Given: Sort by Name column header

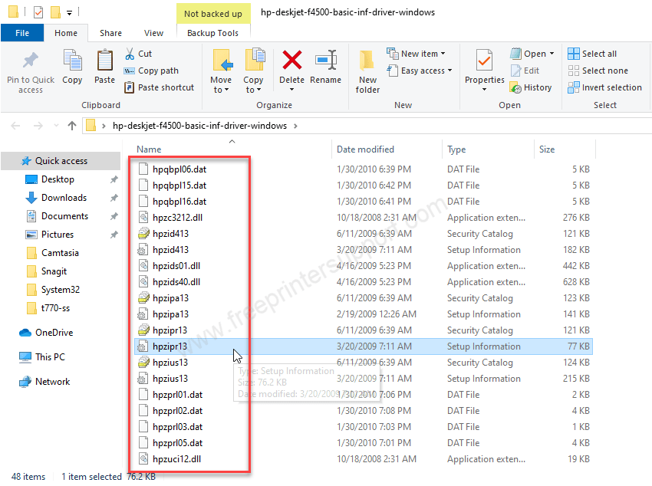Looking at the screenshot, I should pyautogui.click(x=149, y=149).
